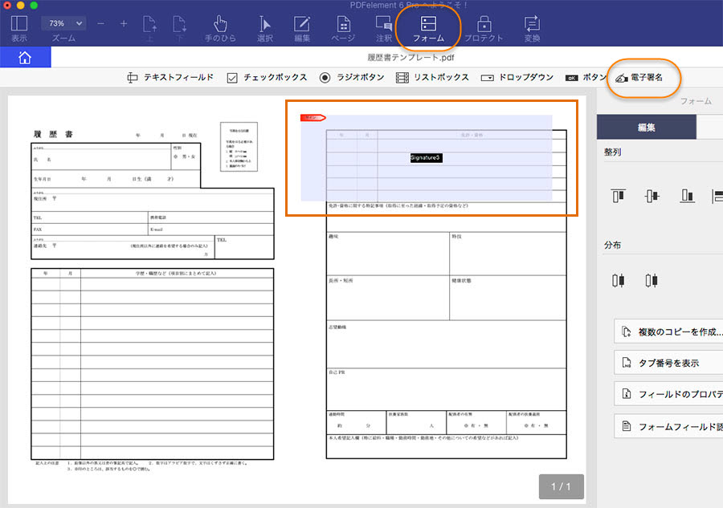Return to the Home screen tab
723x508 pixels.
(x=26, y=58)
